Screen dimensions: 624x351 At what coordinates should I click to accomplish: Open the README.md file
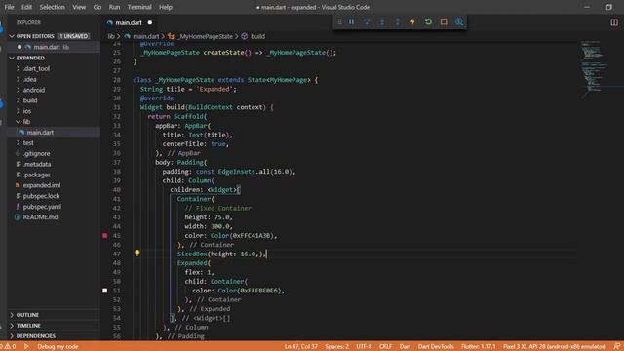40,217
